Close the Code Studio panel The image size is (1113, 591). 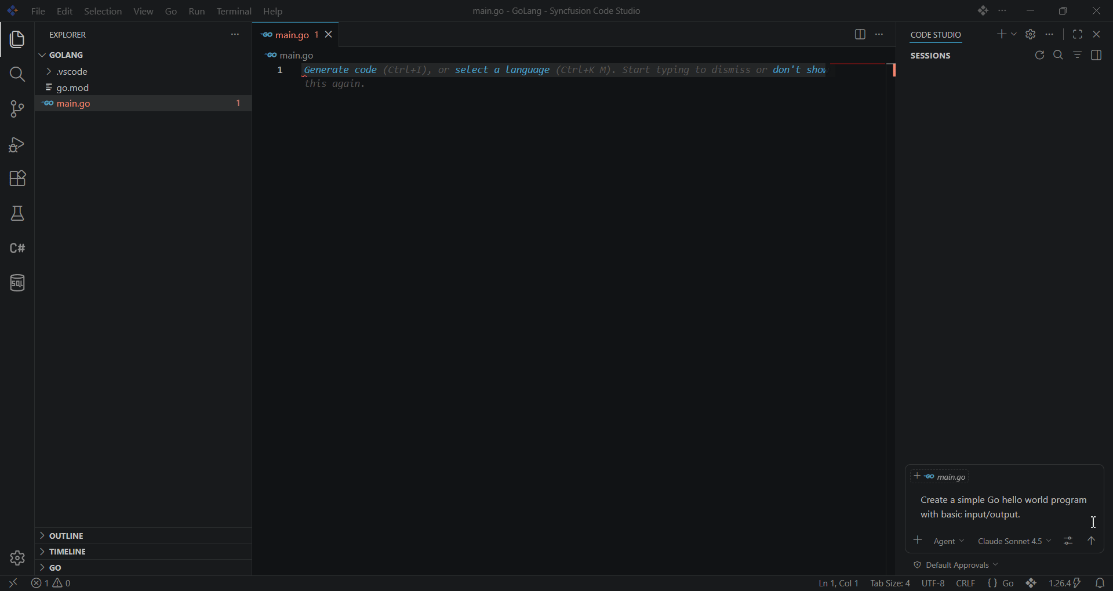[x=1096, y=35]
